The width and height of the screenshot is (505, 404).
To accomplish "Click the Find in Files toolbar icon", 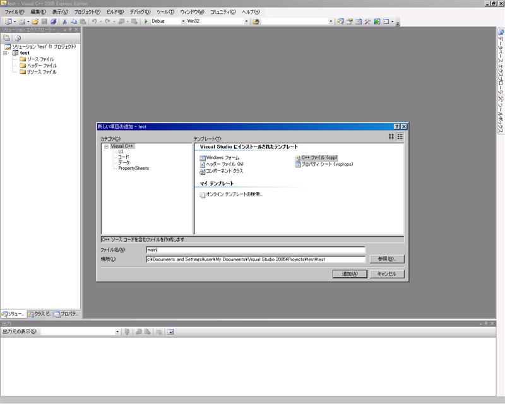I will [x=256, y=21].
